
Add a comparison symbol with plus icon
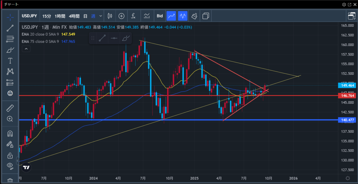click(121, 16)
